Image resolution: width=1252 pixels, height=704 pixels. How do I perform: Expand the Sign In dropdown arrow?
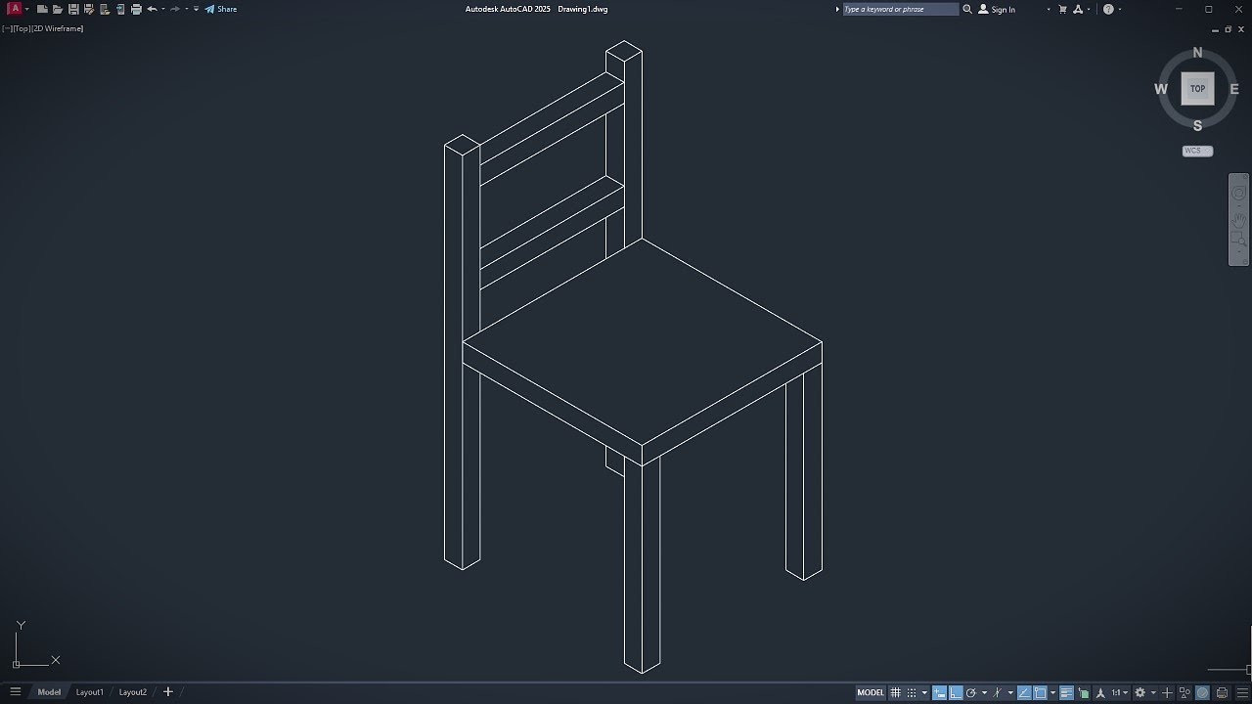click(1049, 9)
